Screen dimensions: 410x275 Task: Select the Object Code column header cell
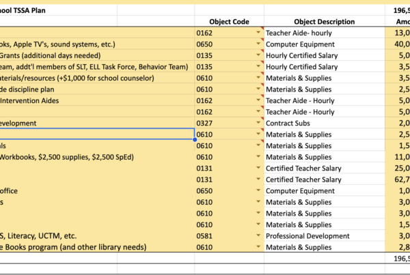coord(229,21)
